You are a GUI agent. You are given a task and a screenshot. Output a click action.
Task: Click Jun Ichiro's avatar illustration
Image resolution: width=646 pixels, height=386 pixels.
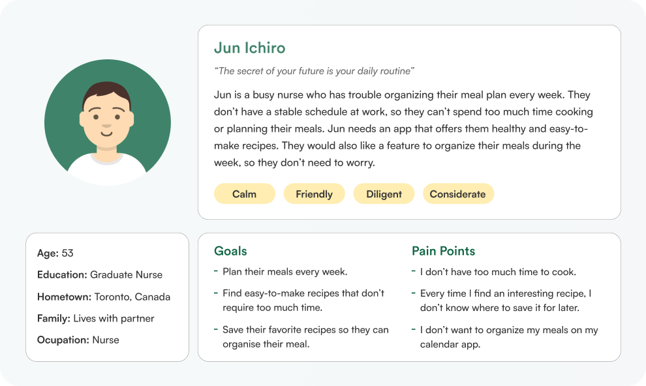(x=108, y=122)
